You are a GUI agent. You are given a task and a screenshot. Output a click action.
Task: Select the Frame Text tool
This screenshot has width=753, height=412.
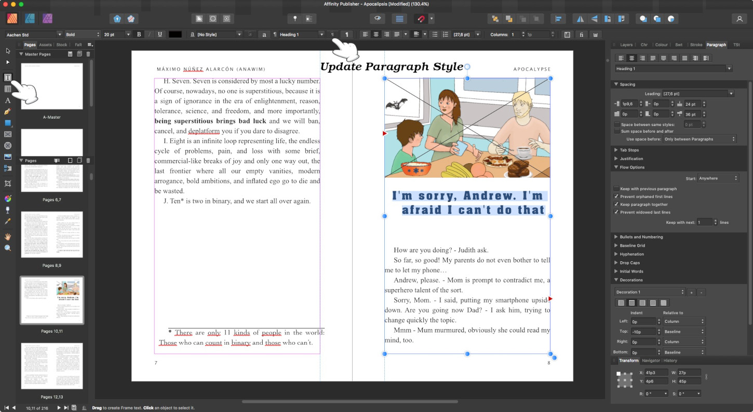click(8, 78)
